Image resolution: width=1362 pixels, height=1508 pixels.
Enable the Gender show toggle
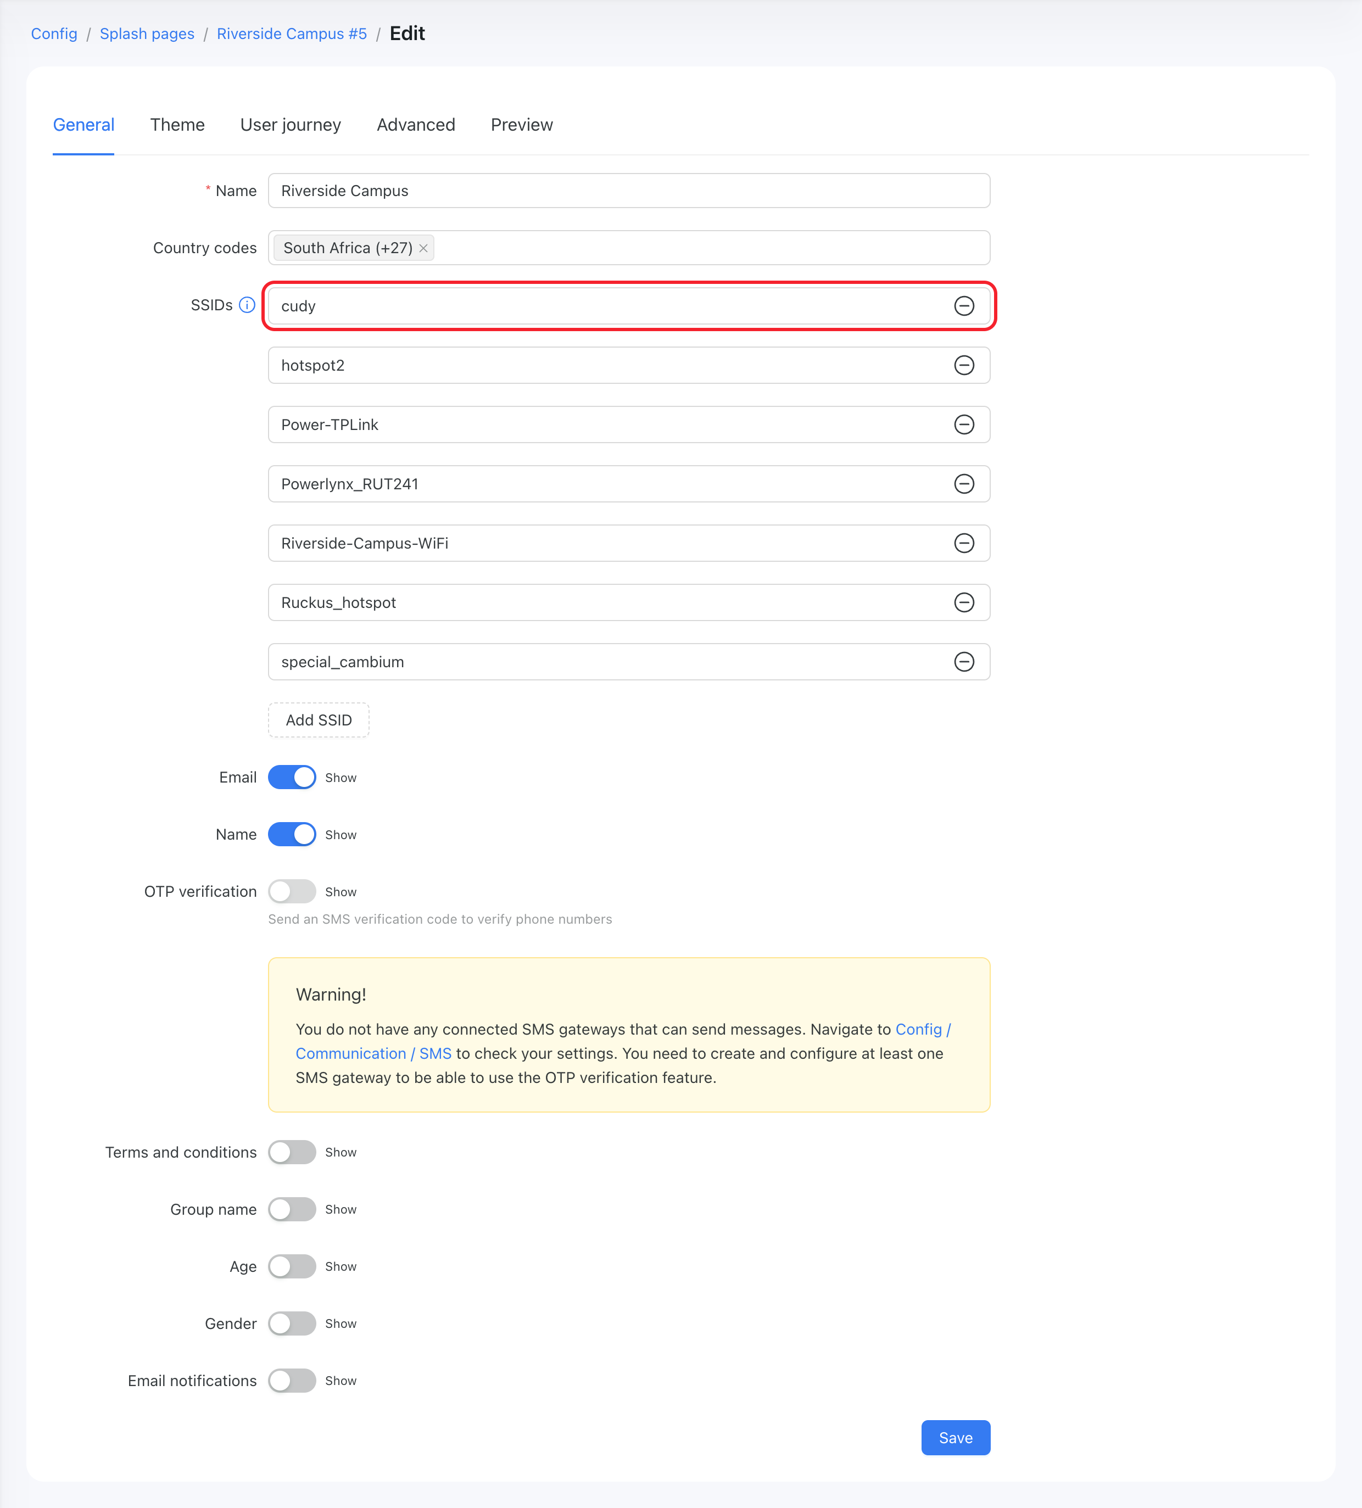(292, 1323)
